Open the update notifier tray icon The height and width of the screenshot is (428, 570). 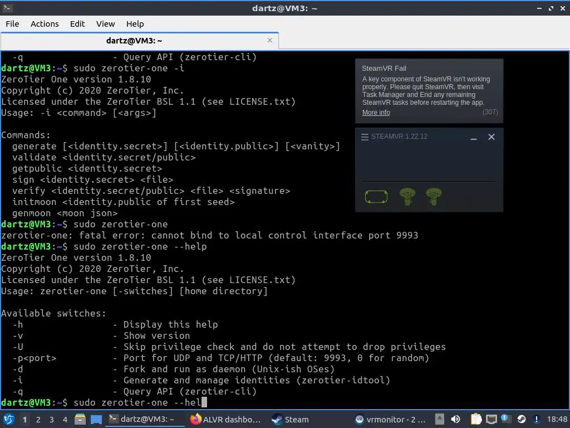tap(505, 419)
